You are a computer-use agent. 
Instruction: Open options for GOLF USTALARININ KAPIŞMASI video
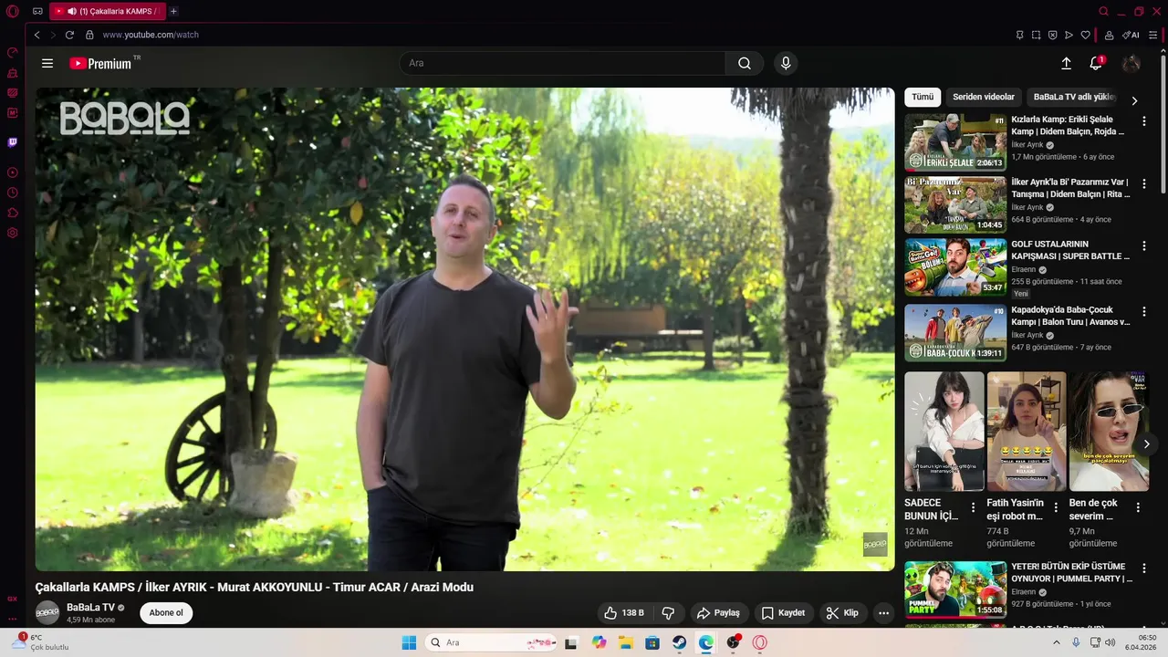[x=1144, y=246]
